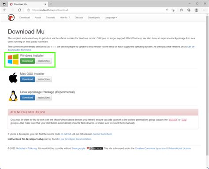
Task: Click the Creative Commons license badge
Action: 96,148
